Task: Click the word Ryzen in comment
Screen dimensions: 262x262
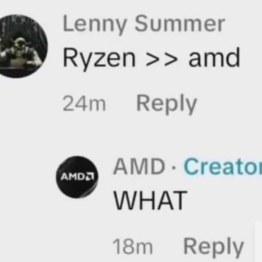Action: pyautogui.click(x=99, y=59)
